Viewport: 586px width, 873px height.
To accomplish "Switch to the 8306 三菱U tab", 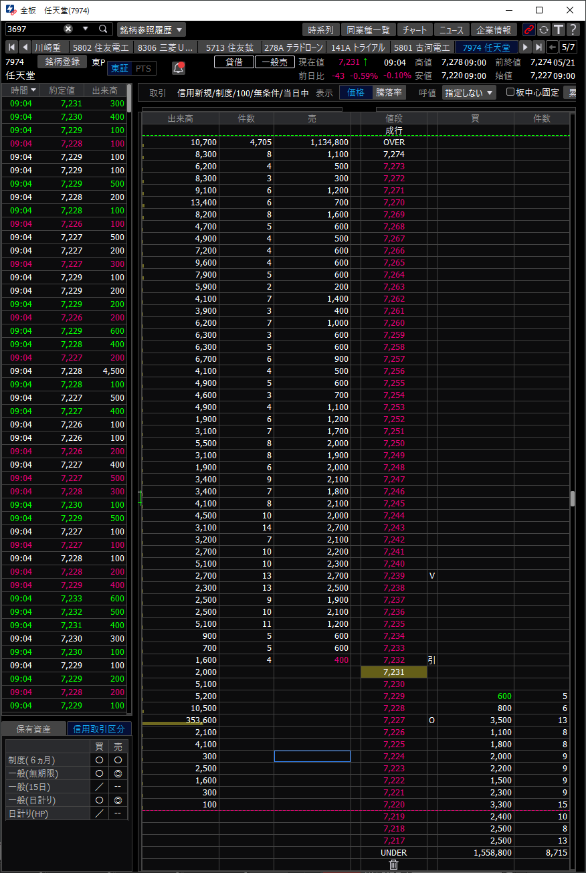I will tap(167, 47).
